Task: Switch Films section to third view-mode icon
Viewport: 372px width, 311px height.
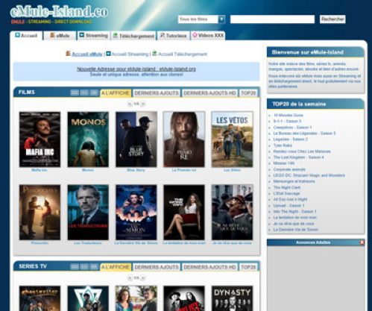Action: tap(94, 92)
